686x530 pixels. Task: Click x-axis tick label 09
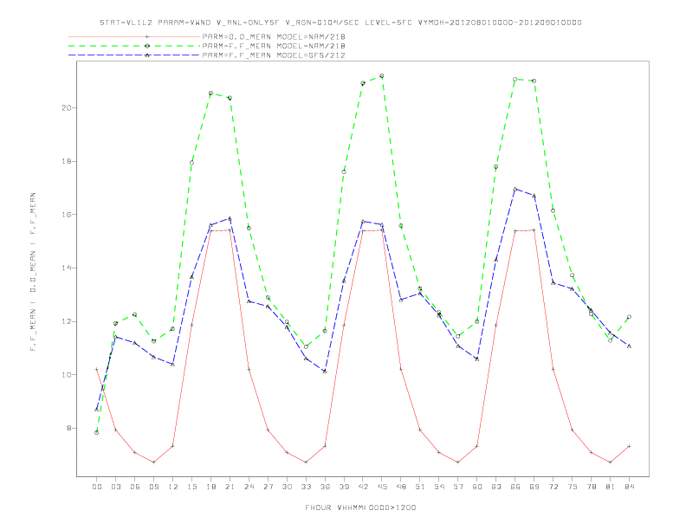point(153,487)
